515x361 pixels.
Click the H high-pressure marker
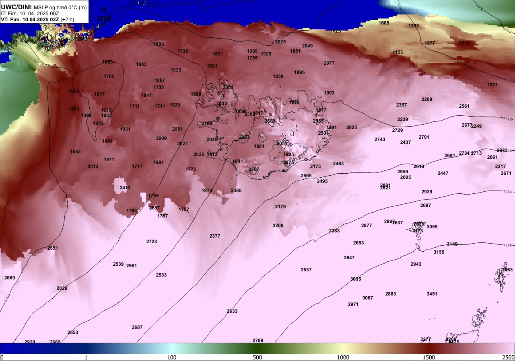[103, 10]
